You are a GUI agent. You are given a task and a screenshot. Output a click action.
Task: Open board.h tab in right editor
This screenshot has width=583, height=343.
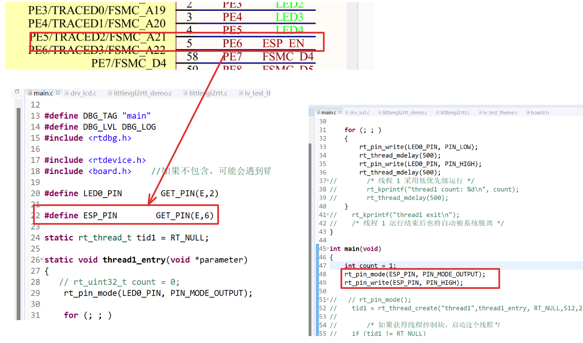click(x=540, y=112)
